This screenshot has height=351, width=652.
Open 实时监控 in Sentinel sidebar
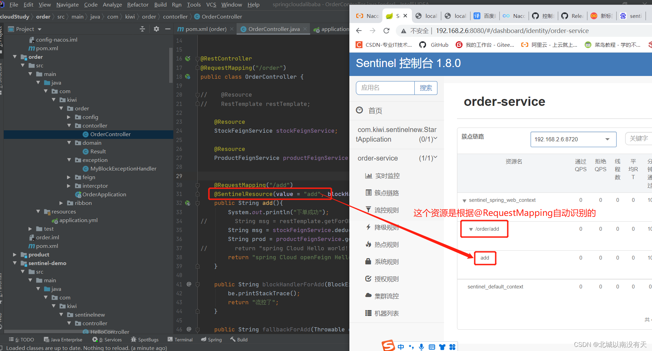point(382,176)
